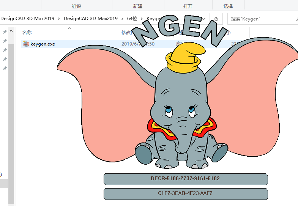Image resolution: width=298 pixels, height=206 pixels.
Task: Click the third pin icon in sidebar
Action: point(5,50)
